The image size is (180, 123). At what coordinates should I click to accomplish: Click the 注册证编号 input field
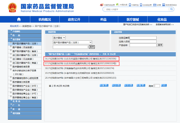click(x=143, y=38)
